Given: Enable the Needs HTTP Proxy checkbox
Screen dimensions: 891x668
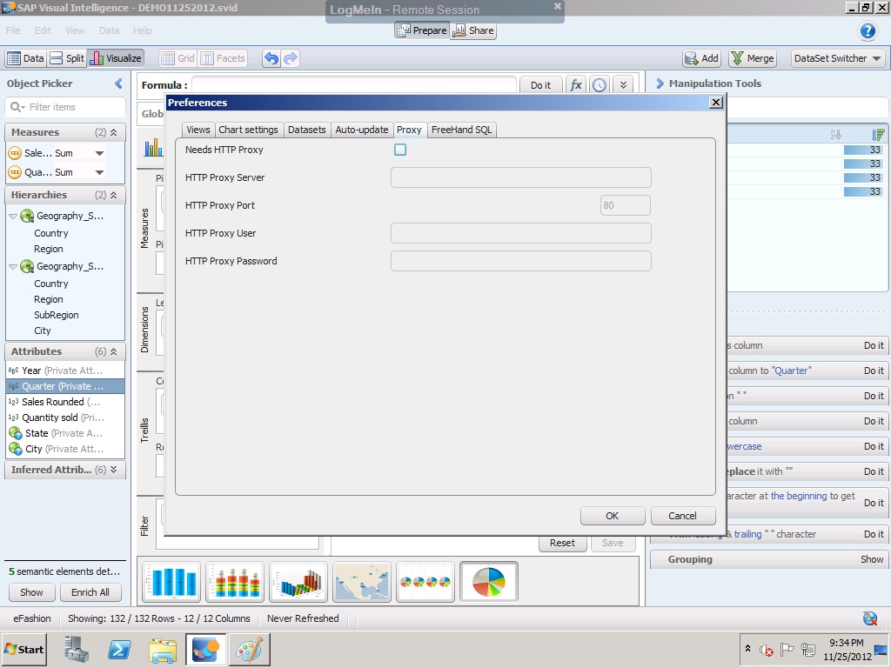Looking at the screenshot, I should click(400, 150).
